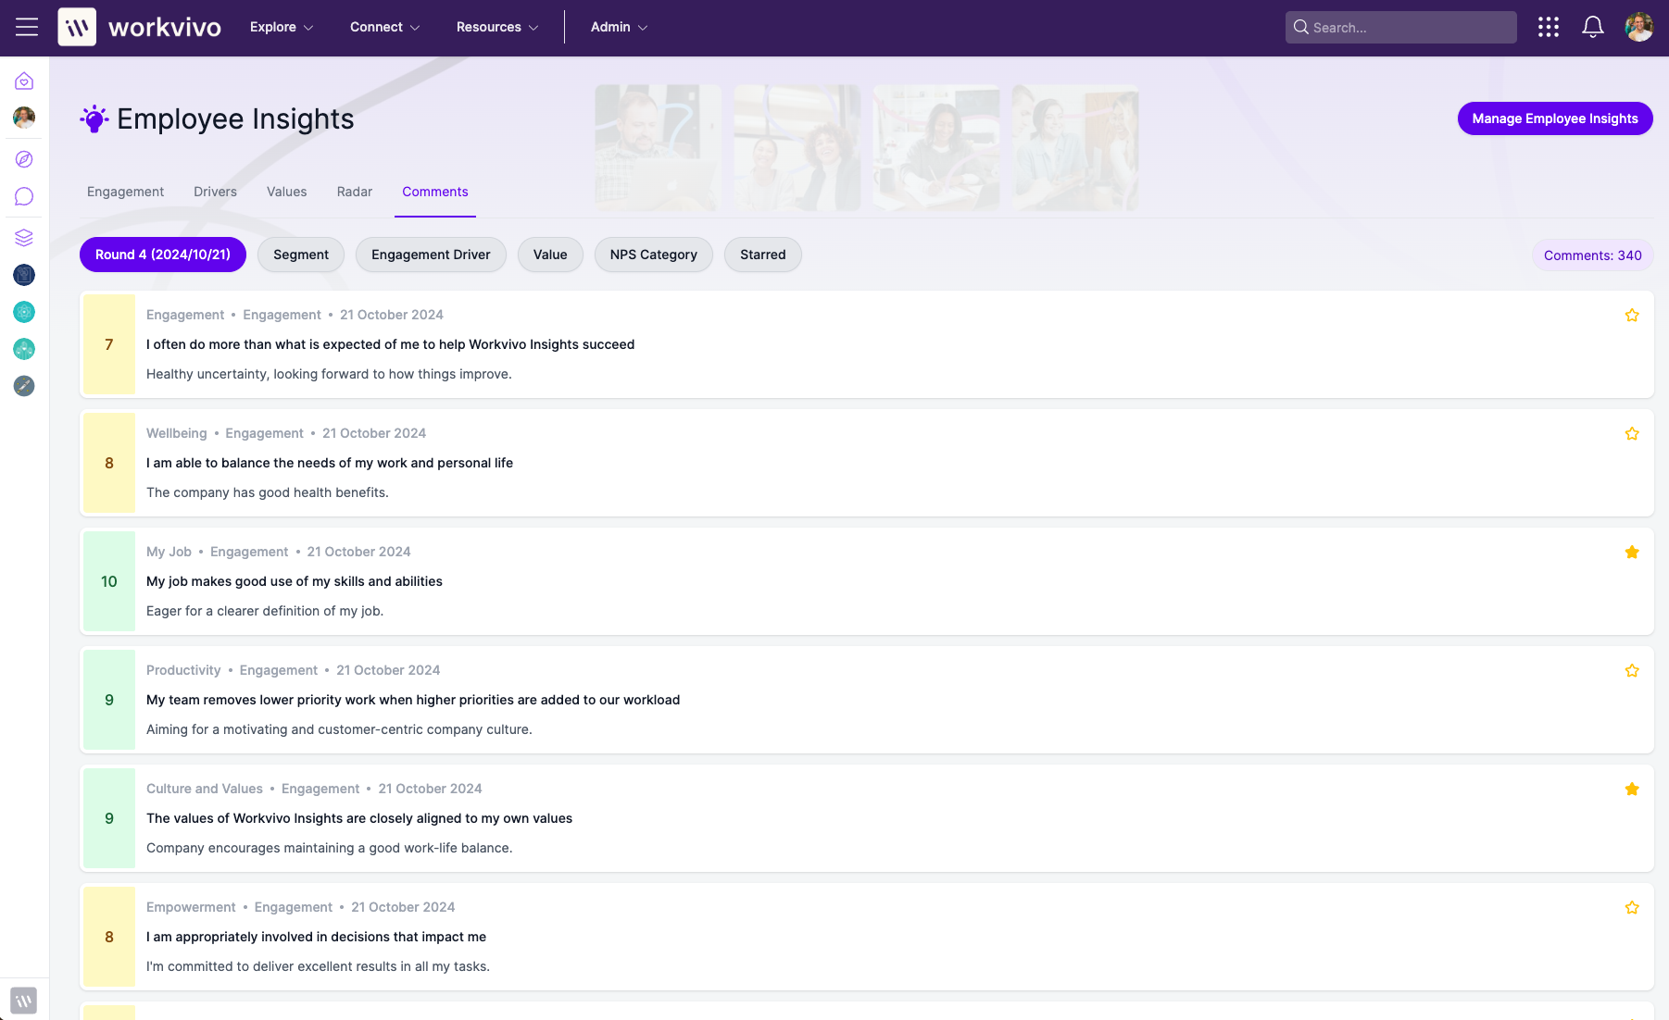Open the user avatar in top bar
This screenshot has width=1669, height=1020.
tap(1639, 28)
